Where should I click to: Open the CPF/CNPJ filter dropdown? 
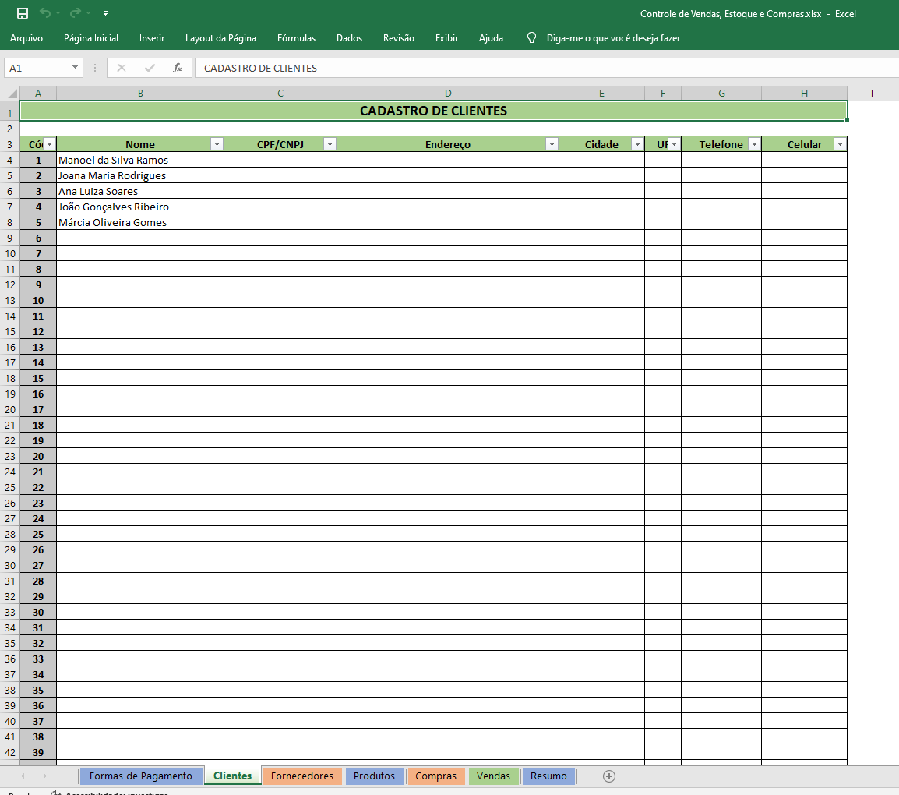click(x=330, y=144)
